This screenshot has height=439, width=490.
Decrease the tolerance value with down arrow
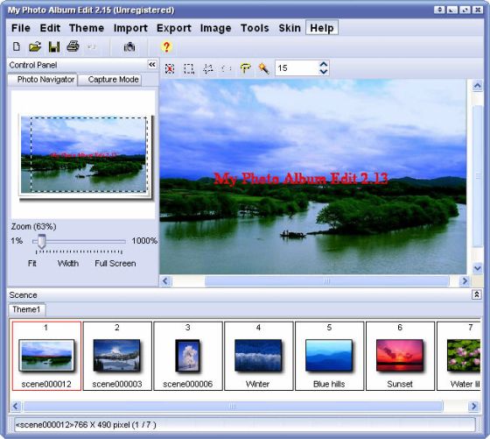coord(324,72)
